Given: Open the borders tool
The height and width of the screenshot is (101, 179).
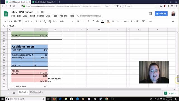Looking at the screenshot, I should (113, 21).
